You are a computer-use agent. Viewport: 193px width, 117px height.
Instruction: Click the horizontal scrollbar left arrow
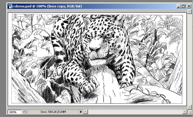(x=86, y=112)
